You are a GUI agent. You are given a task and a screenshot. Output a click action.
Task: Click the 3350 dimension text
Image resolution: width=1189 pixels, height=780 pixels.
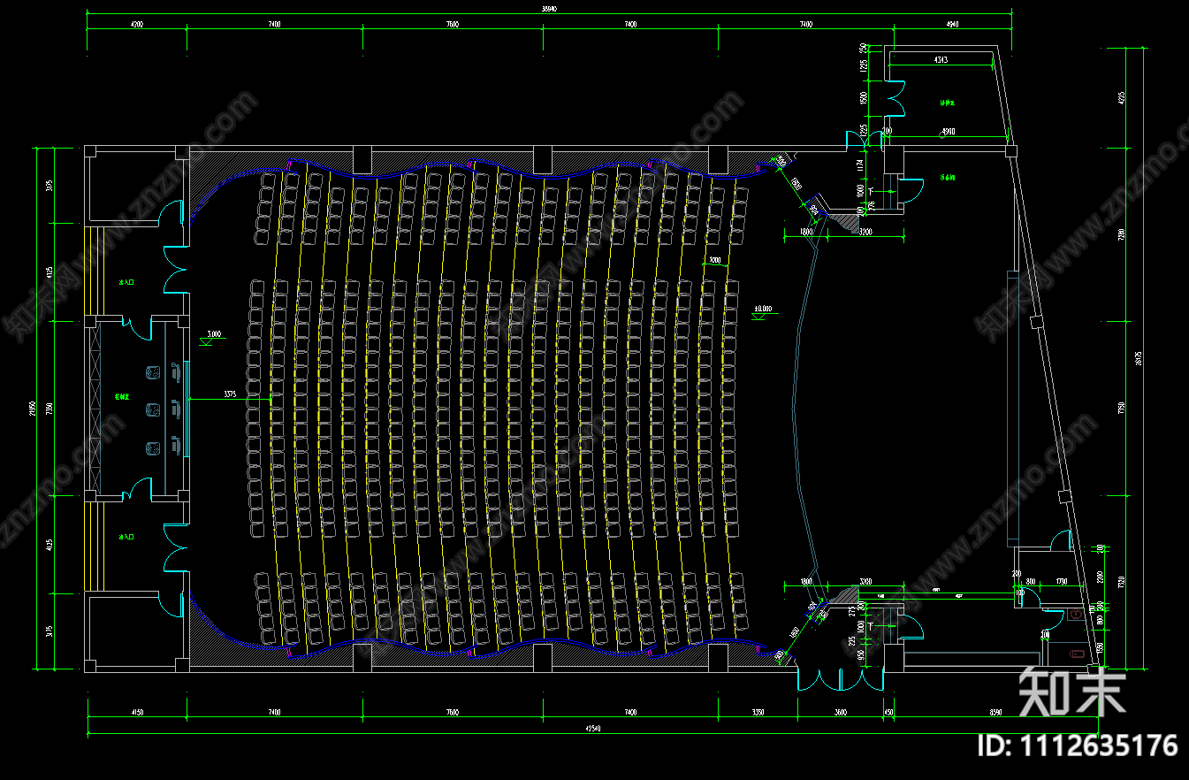[x=758, y=712]
